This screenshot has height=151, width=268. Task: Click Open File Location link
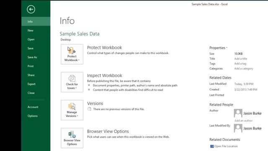[x=226, y=146]
